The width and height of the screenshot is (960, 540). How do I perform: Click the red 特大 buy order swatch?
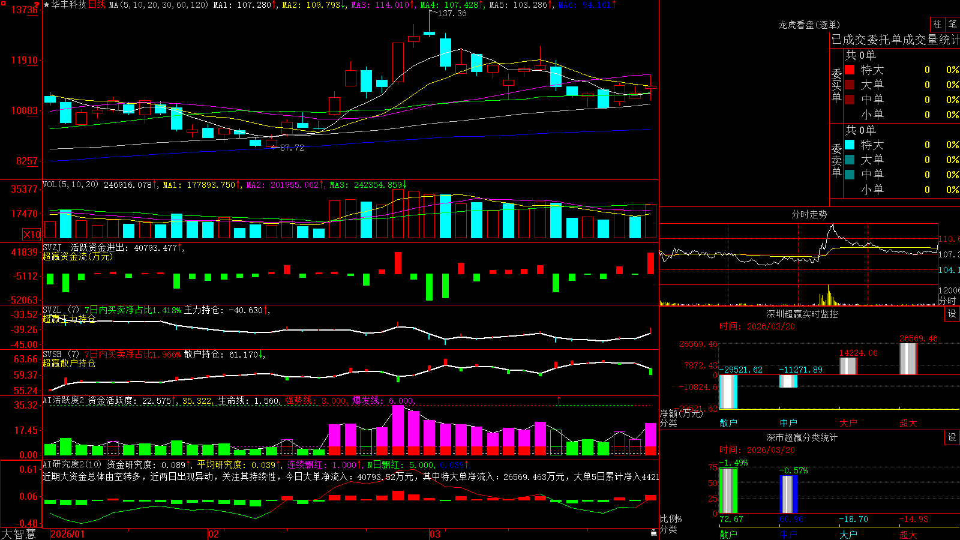pos(850,70)
